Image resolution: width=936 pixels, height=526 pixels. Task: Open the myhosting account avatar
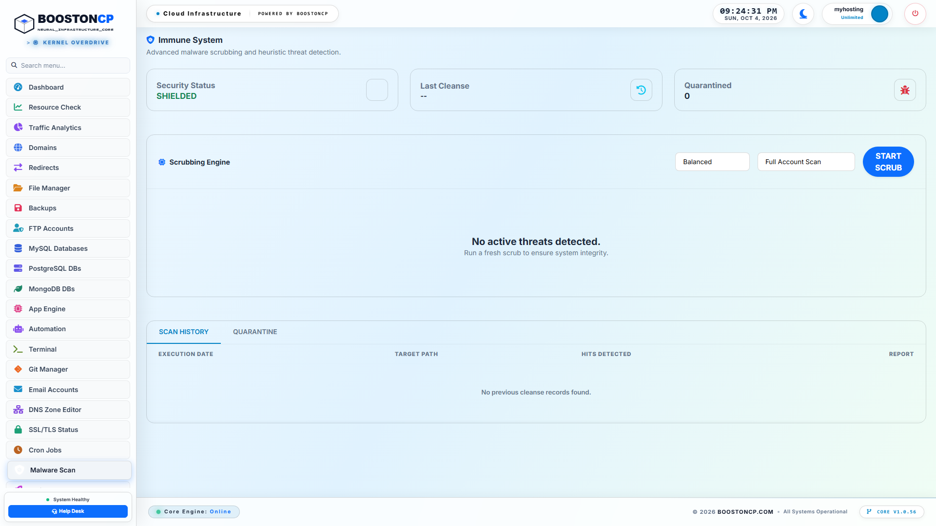(879, 14)
